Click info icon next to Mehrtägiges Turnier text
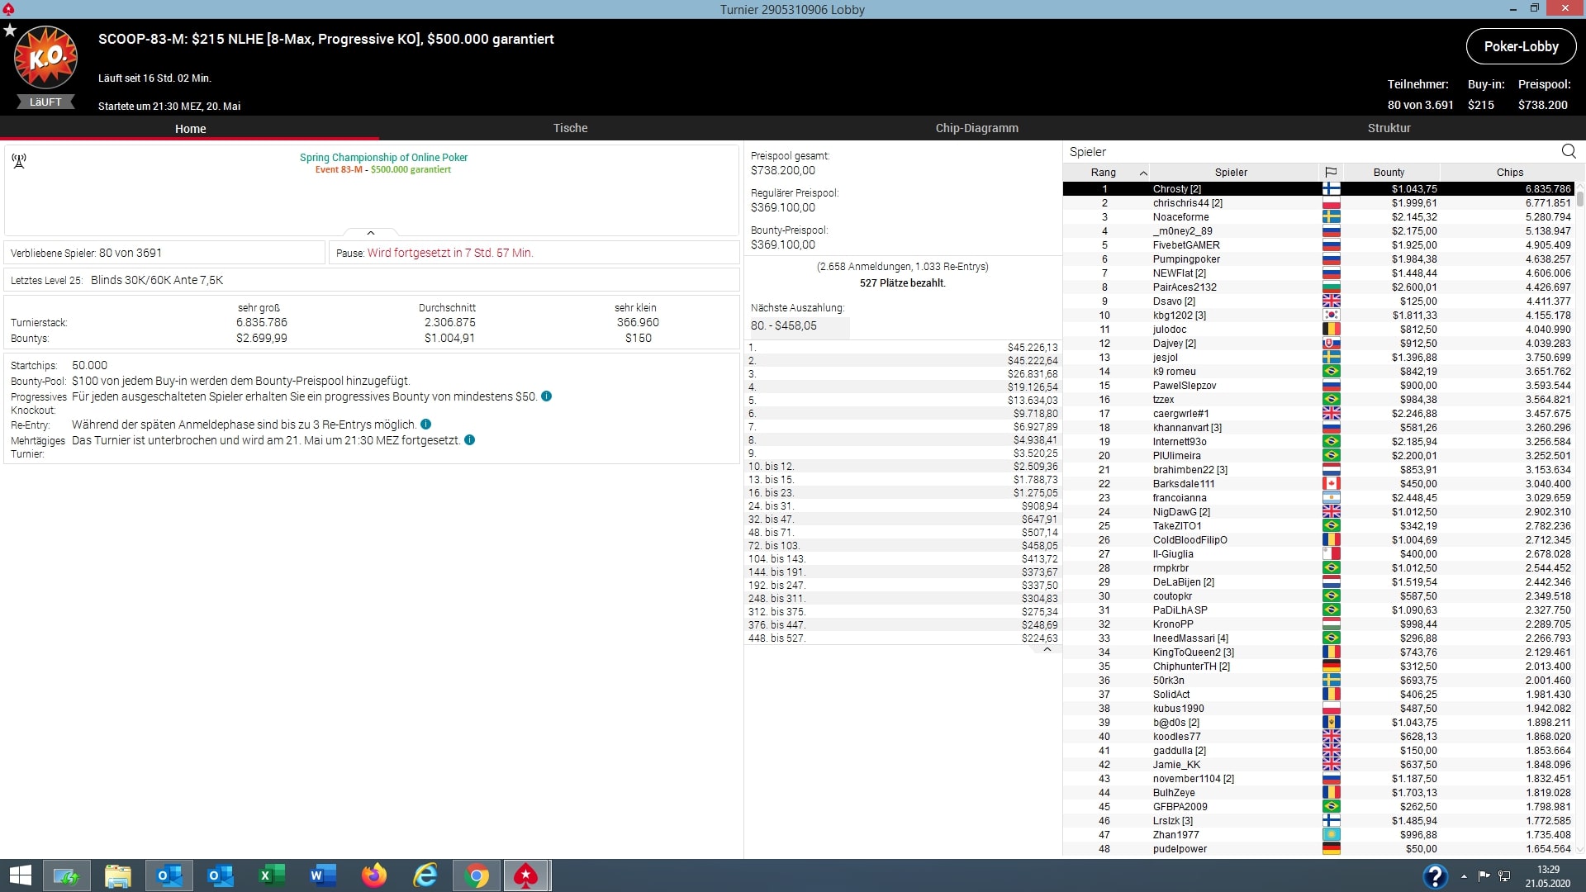The image size is (1586, 892). (x=469, y=440)
